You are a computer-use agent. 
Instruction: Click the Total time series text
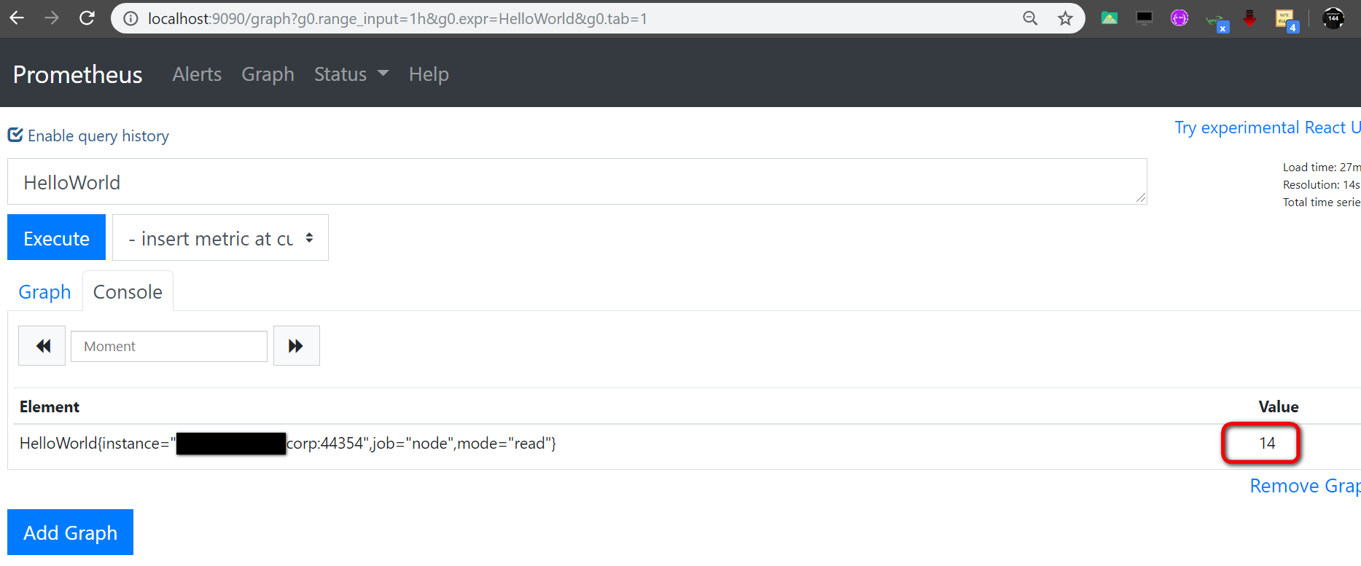(1322, 203)
